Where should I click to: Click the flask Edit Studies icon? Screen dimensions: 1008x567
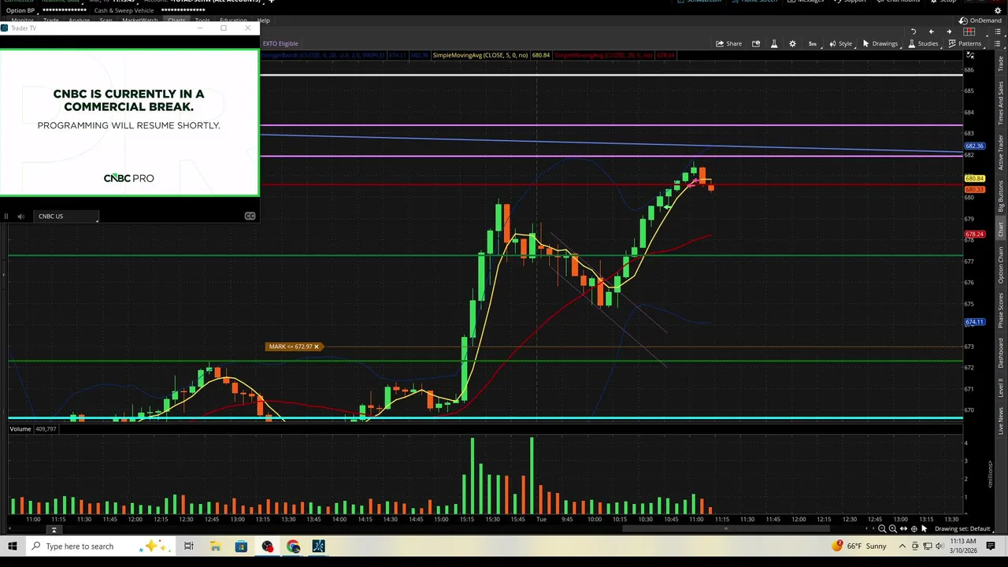(774, 43)
